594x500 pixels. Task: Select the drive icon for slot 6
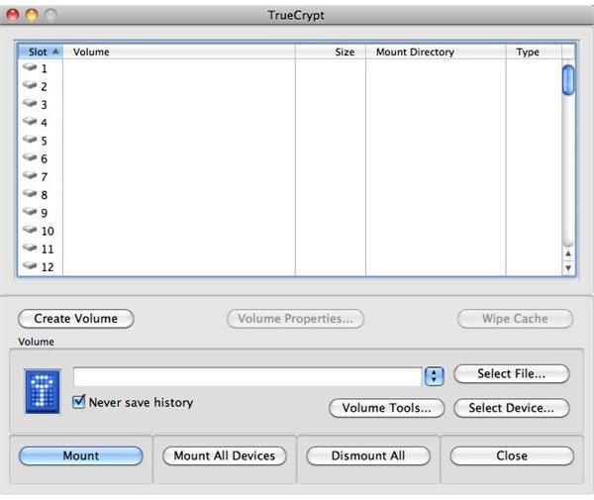(30, 157)
